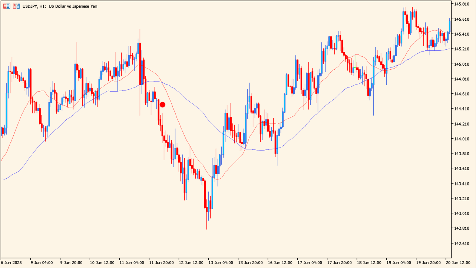The height and width of the screenshot is (268, 476).
Task: Select the 11 Jun 04:00 time label
Action: pyautogui.click(x=131, y=262)
